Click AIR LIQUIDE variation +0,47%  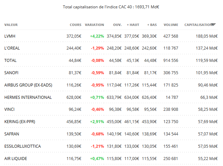[x=97, y=159]
